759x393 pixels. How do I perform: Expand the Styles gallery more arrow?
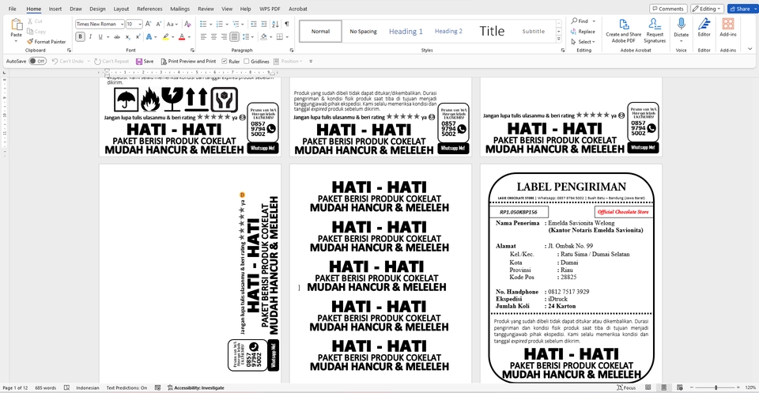pyautogui.click(x=559, y=40)
